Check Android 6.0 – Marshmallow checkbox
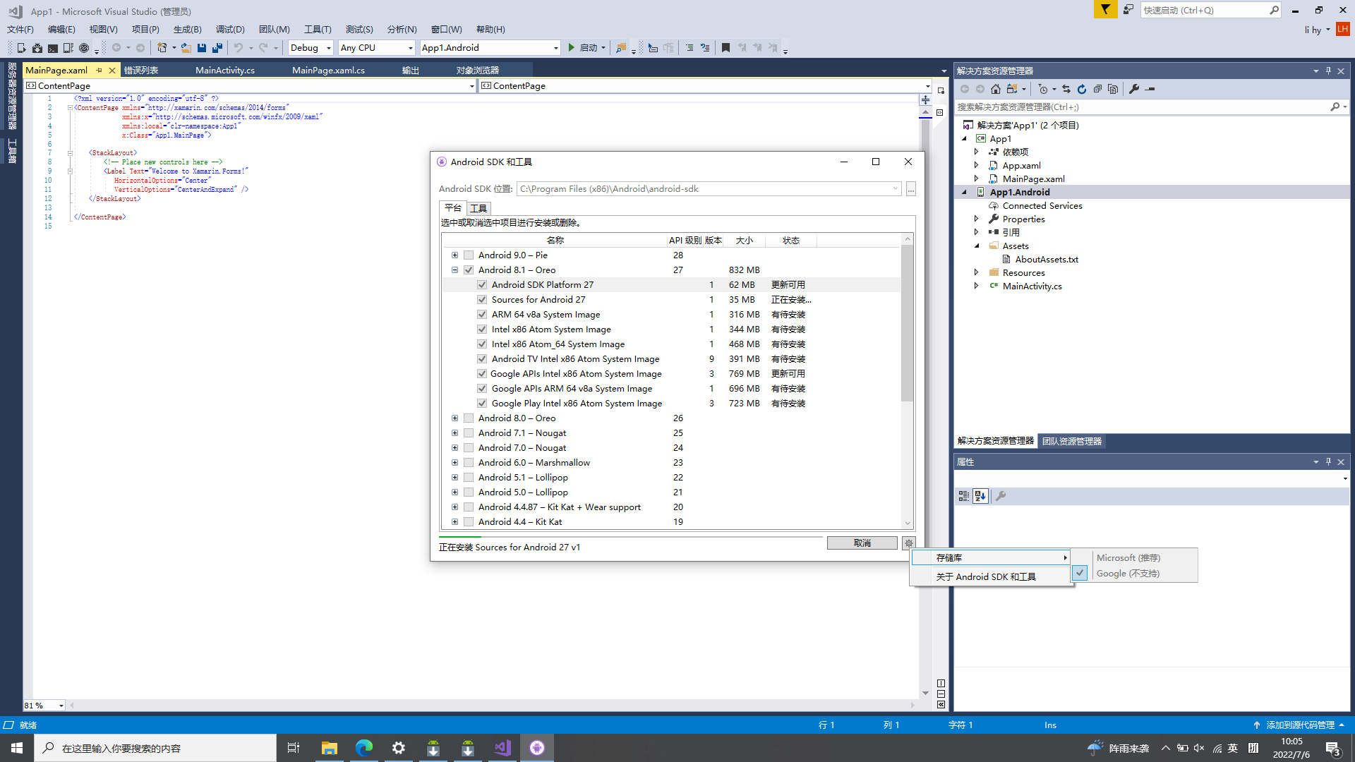Image resolution: width=1355 pixels, height=762 pixels. (x=469, y=463)
